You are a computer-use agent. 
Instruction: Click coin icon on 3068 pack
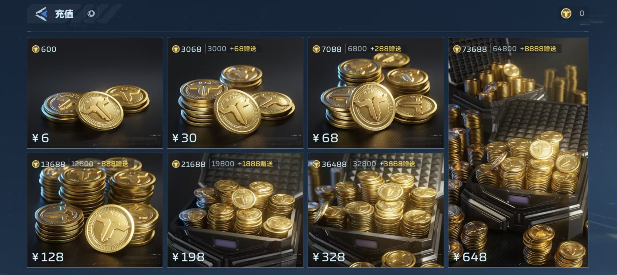[176, 49]
